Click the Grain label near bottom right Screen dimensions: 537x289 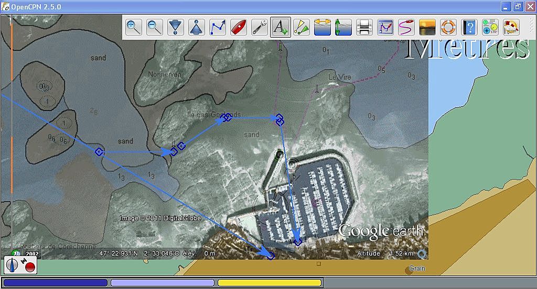coord(417,269)
